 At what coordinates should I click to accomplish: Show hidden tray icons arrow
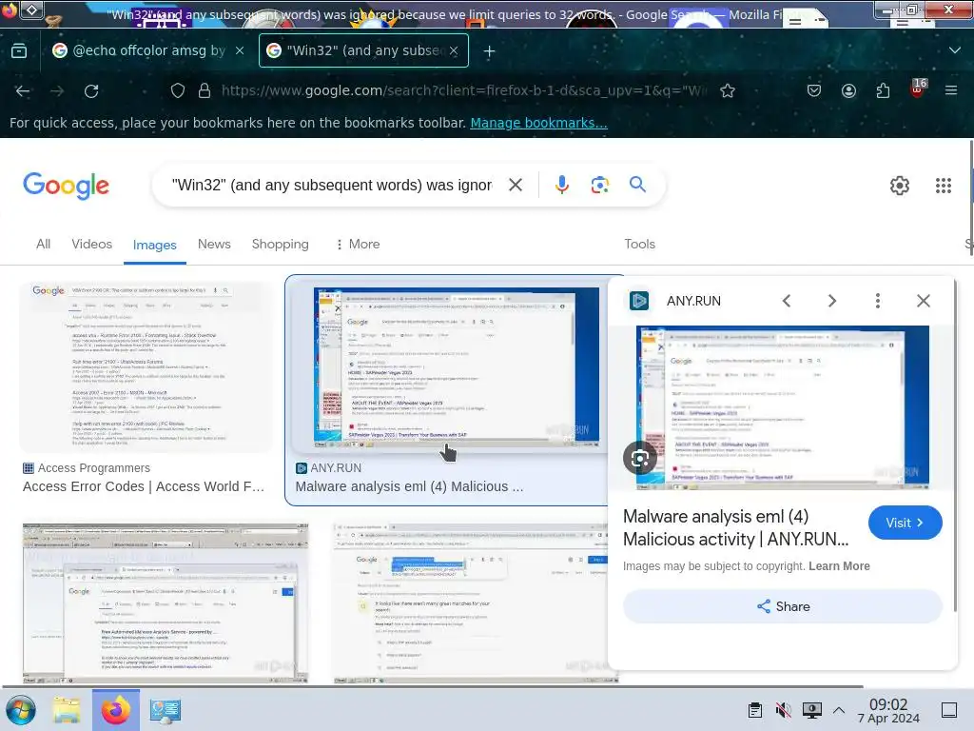(839, 710)
